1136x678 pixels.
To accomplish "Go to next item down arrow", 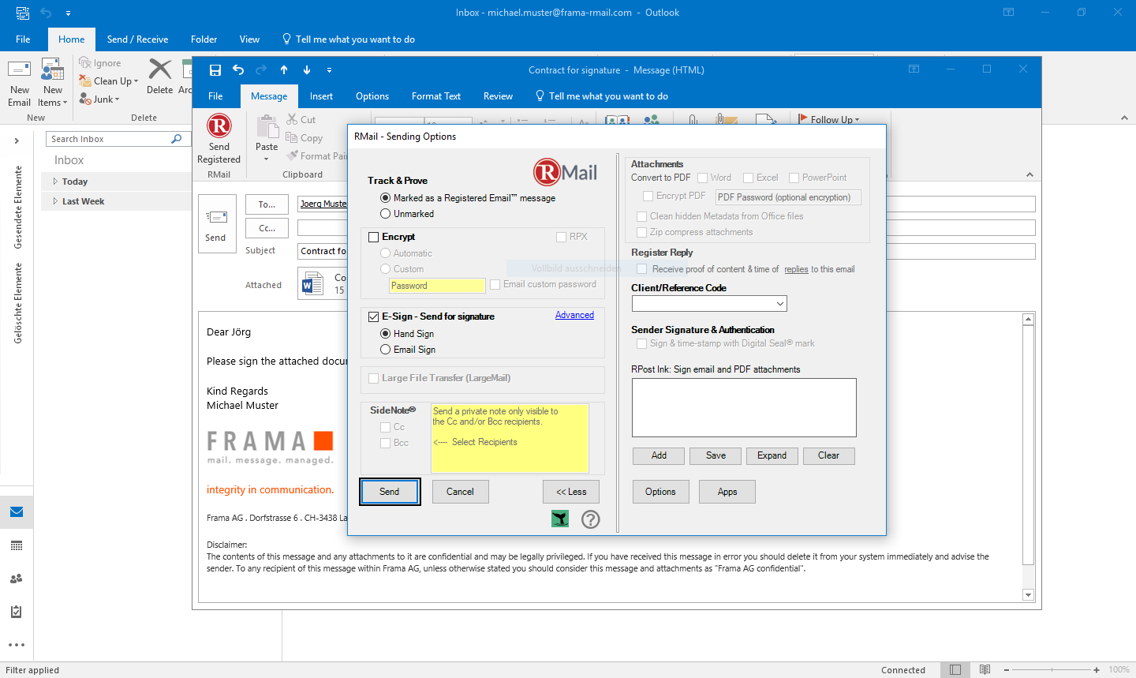I will point(307,69).
